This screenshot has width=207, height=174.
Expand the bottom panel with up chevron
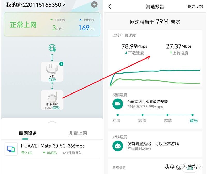coord(52,122)
